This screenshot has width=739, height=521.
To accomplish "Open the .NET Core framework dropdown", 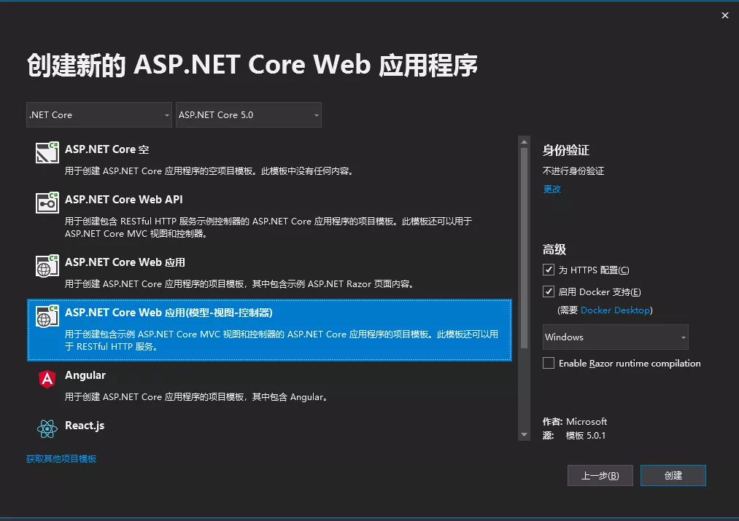I will click(x=98, y=114).
